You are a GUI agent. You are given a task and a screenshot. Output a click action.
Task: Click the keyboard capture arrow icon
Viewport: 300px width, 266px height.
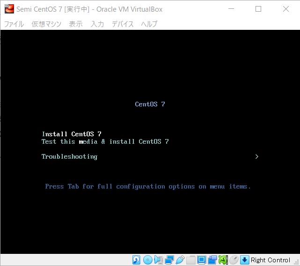pyautogui.click(x=244, y=260)
